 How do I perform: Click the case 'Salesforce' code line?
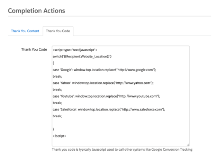109,109
